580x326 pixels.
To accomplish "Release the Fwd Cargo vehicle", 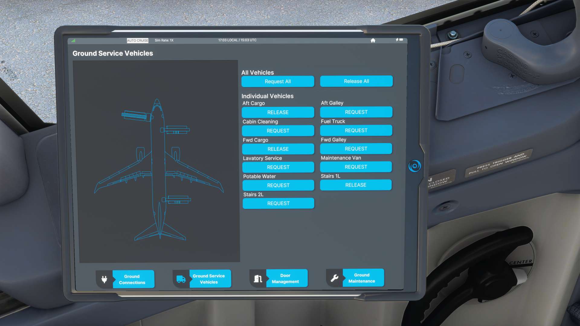I will pos(278,149).
